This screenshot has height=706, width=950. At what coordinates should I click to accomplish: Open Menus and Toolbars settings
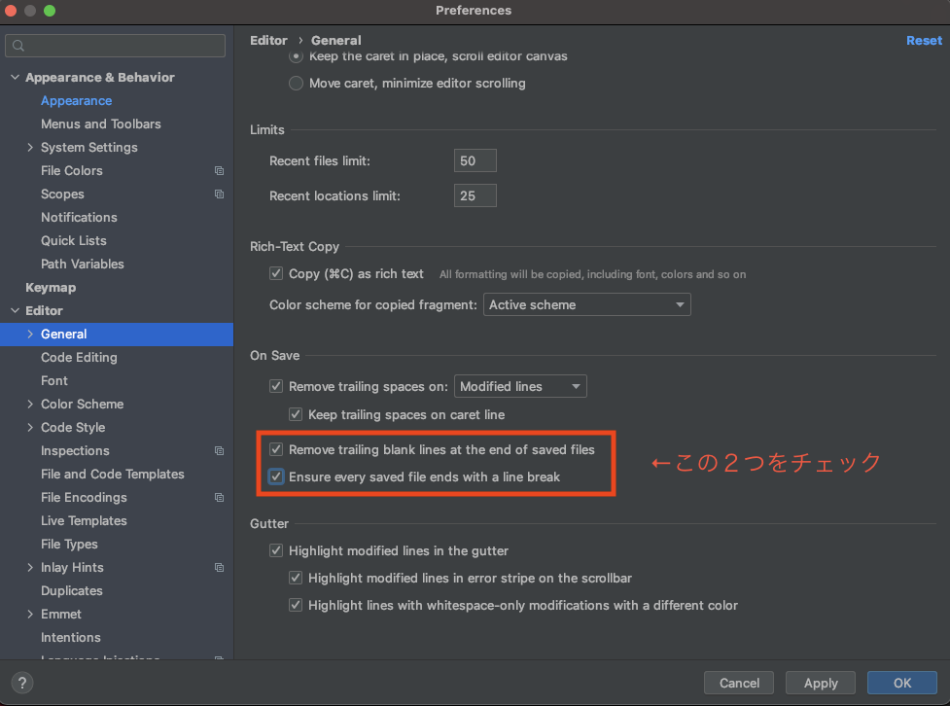[x=100, y=124]
